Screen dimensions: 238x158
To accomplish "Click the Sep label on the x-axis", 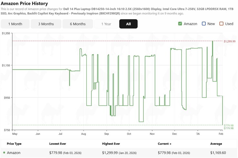I will (x=106, y=134).
